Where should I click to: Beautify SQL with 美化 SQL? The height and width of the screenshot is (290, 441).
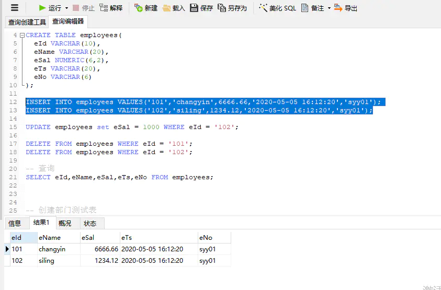pos(277,8)
